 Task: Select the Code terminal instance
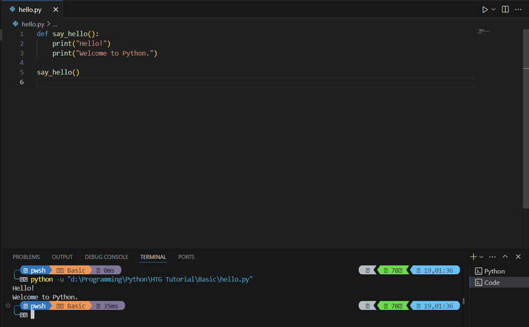point(492,283)
